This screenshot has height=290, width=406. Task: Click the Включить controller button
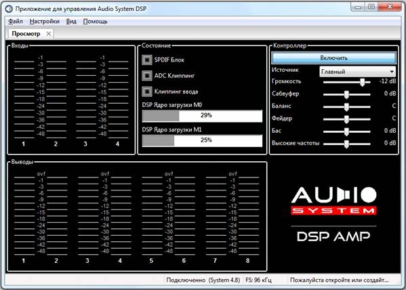333,58
